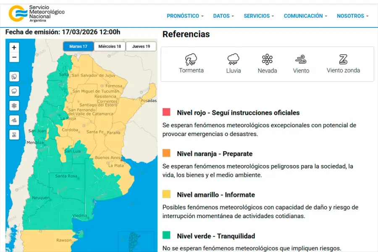Viewport: 378px width, 252px height.
Task: Show the Jueves 19 forecast
Action: coord(141,47)
